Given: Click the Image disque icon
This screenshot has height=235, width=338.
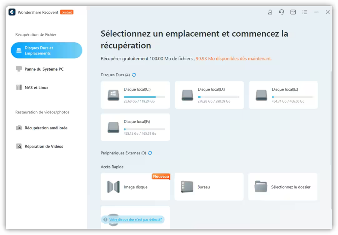Looking at the screenshot, I should coord(113,187).
